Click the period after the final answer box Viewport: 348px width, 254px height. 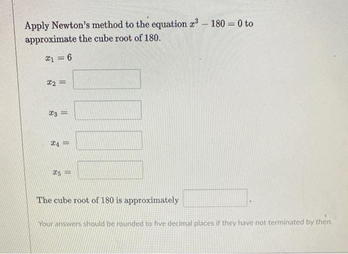250,202
